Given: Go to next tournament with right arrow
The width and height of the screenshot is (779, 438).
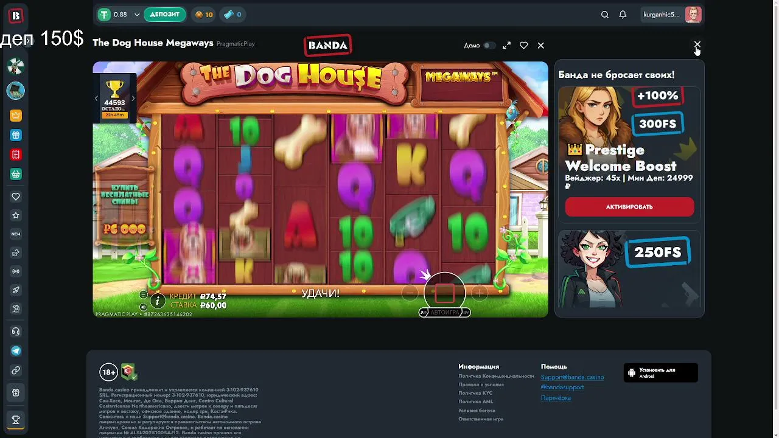Looking at the screenshot, I should point(133,98).
